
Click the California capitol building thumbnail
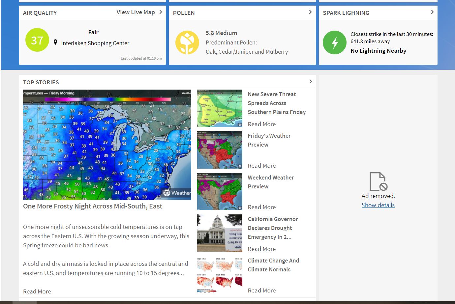[220, 233]
